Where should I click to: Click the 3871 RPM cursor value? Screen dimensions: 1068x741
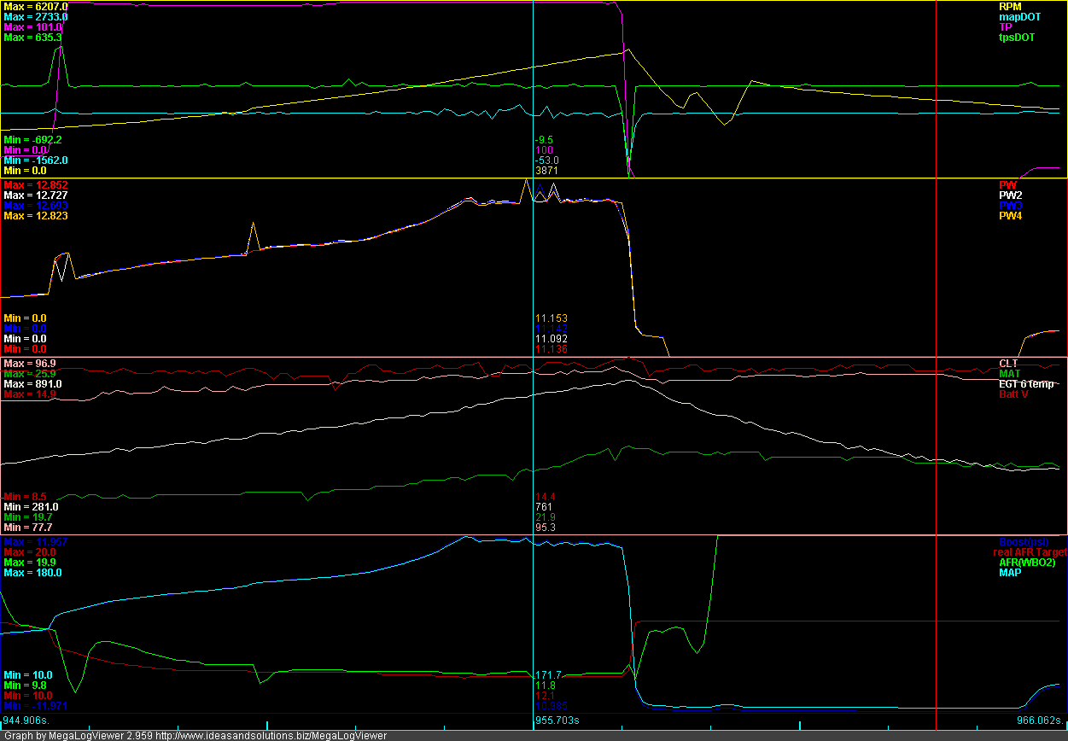546,171
